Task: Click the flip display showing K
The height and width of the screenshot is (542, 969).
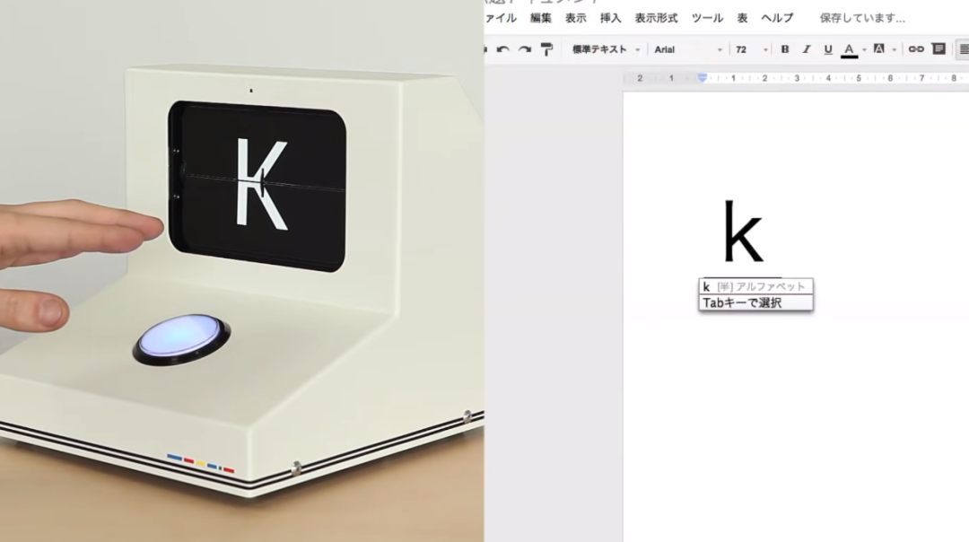Action: (258, 186)
